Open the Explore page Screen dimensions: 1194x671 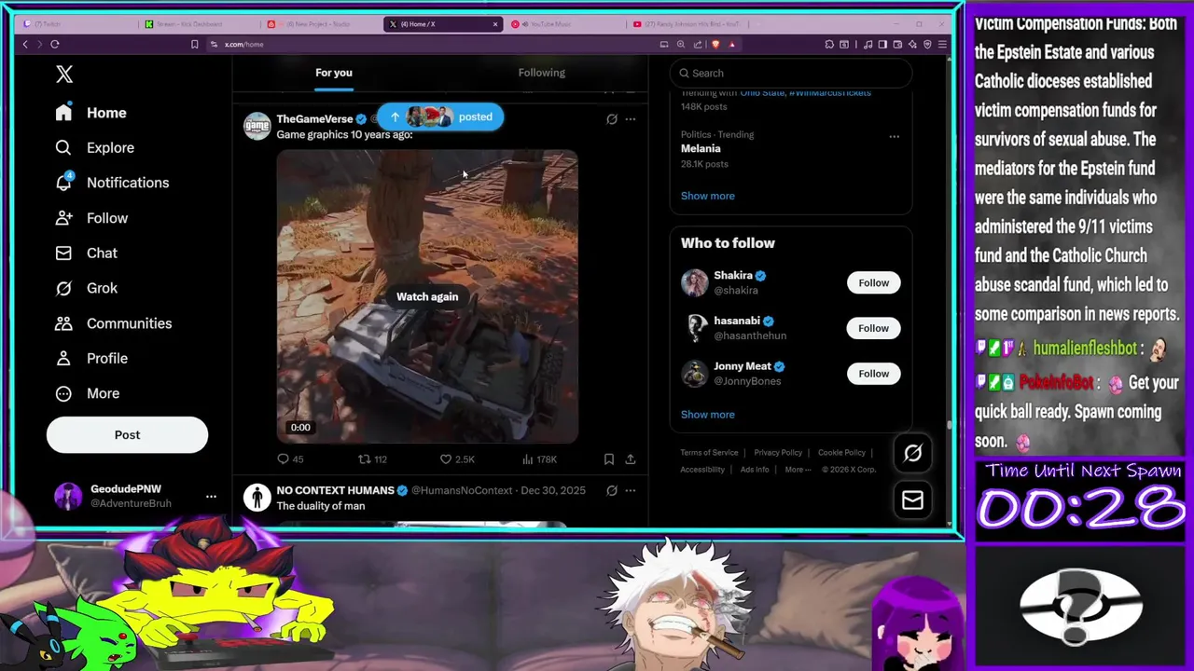pos(94,147)
